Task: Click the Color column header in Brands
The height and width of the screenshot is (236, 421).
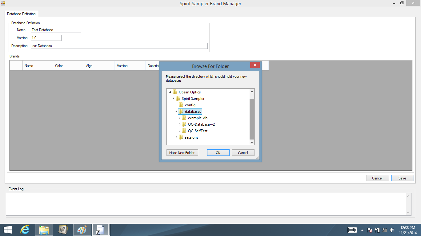Action: [68, 66]
